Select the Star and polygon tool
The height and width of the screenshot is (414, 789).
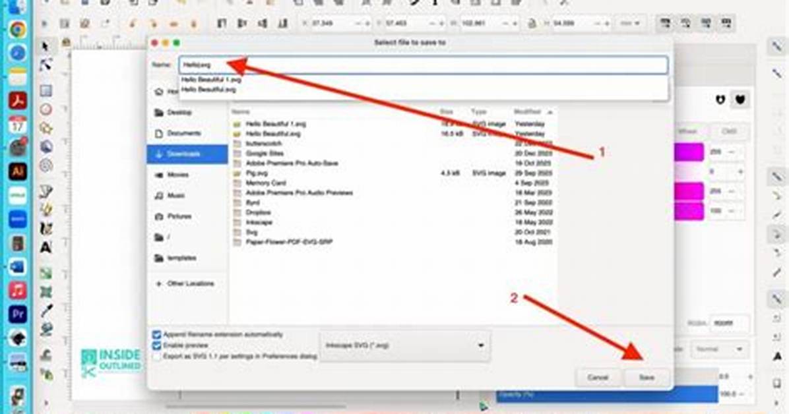[46, 128]
